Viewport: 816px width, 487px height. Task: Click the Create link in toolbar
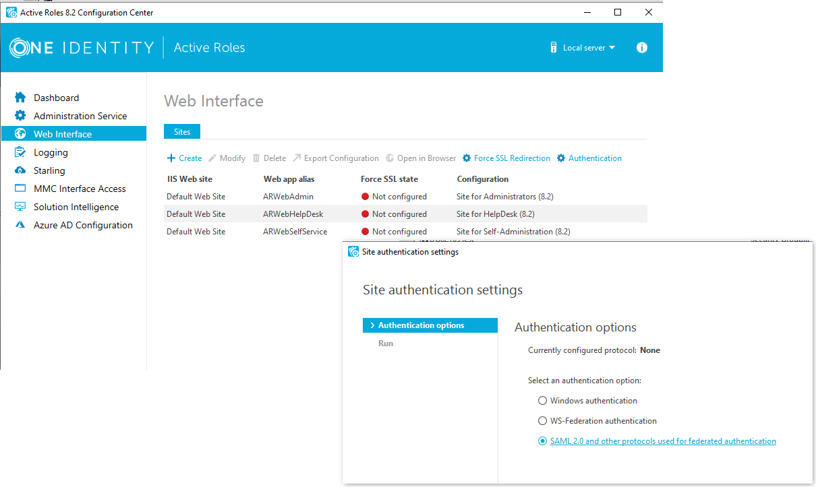click(190, 158)
